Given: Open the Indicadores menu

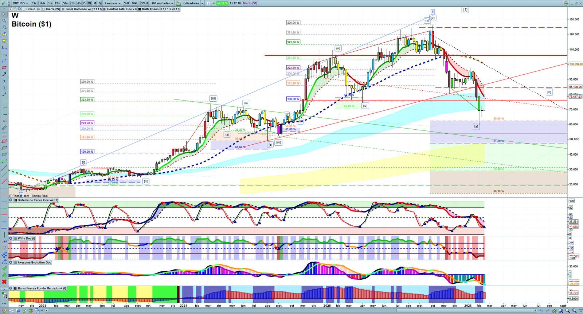Looking at the screenshot, I should point(190,3).
